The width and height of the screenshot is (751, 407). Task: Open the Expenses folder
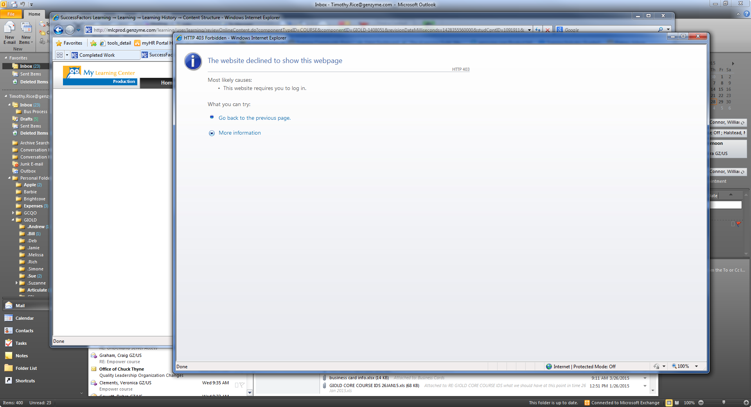click(x=32, y=206)
